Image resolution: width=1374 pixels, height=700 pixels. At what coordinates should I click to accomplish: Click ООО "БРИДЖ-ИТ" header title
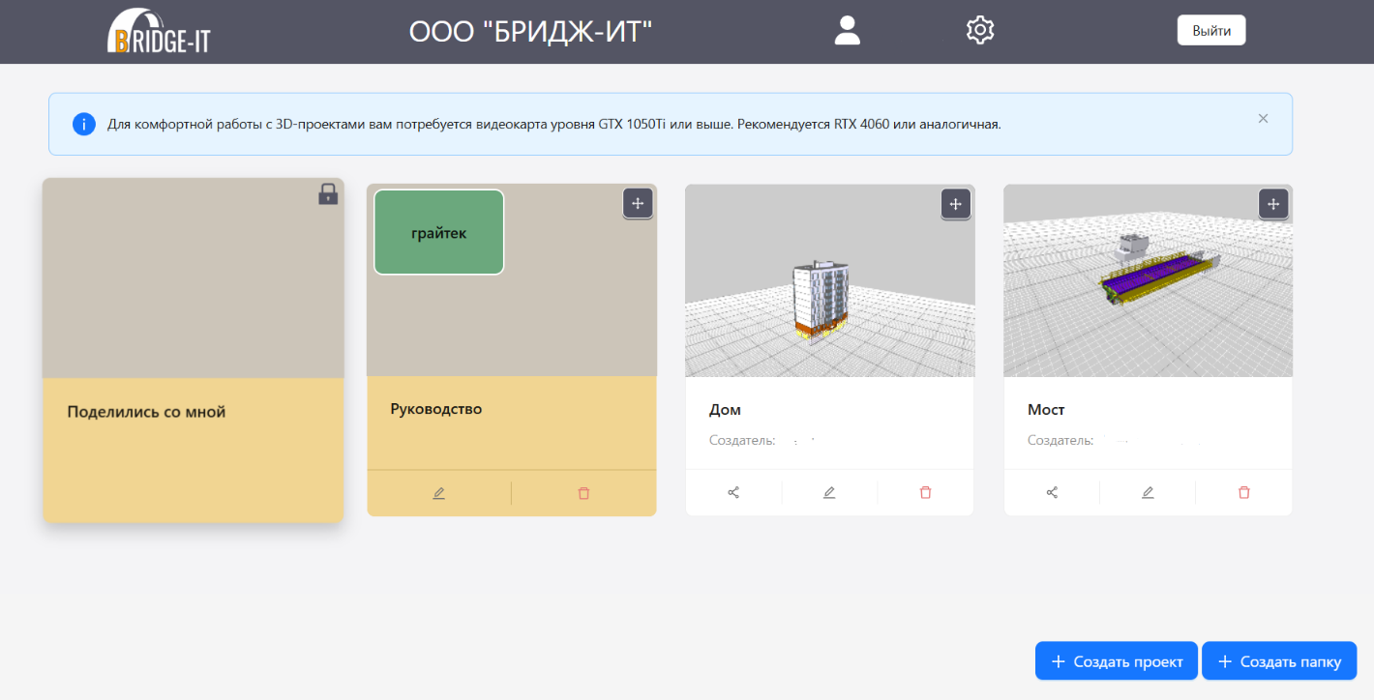click(531, 32)
